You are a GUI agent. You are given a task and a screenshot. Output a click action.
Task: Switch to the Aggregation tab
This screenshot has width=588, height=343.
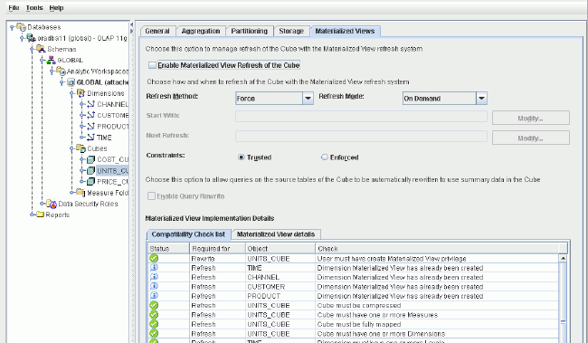201,31
